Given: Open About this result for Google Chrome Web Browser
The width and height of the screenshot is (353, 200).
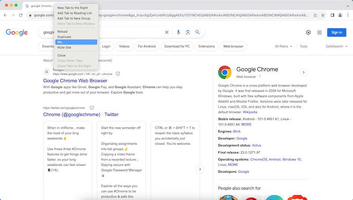Looking at the screenshot, I should [x=118, y=74].
